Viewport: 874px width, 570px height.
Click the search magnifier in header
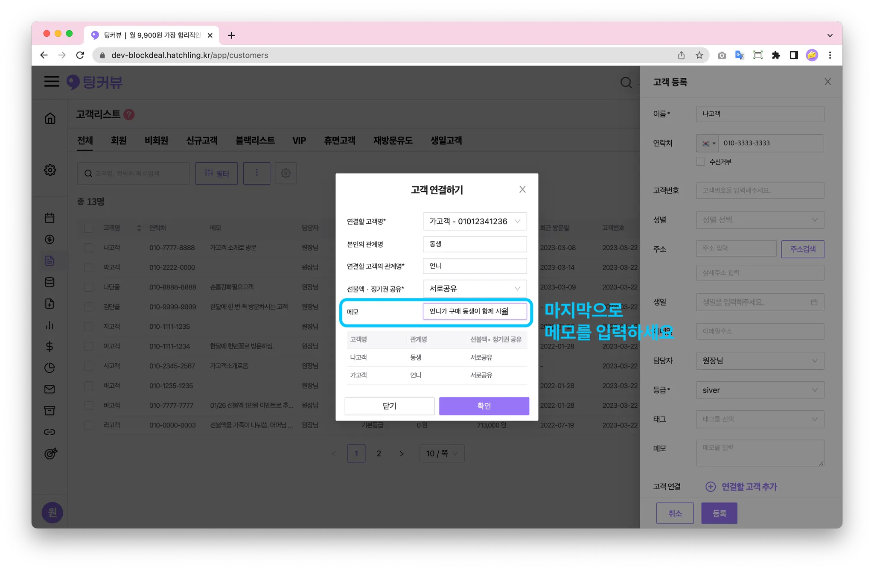point(626,82)
